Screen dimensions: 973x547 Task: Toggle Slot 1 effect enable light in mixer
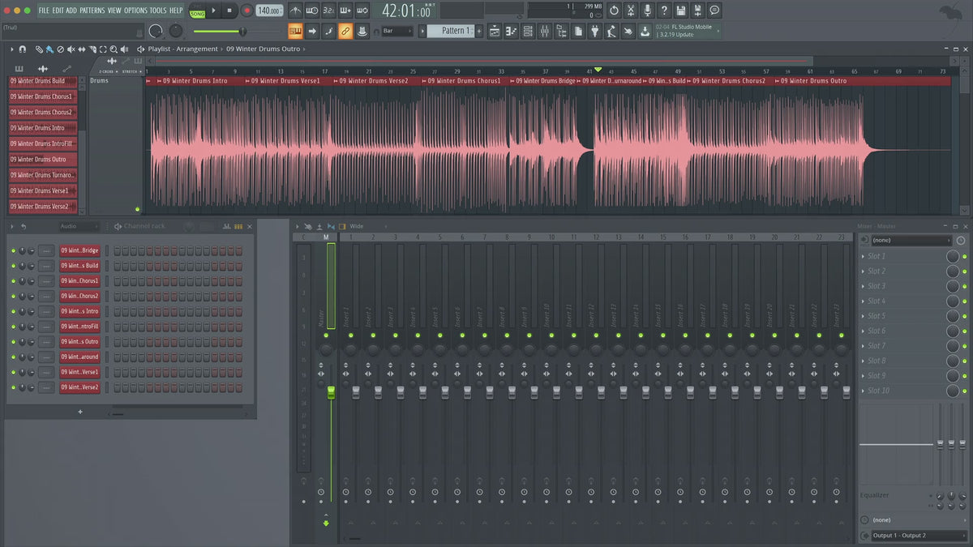(964, 256)
